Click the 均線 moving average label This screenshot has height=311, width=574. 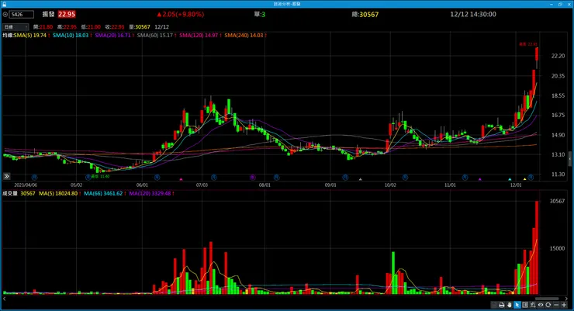click(8, 35)
